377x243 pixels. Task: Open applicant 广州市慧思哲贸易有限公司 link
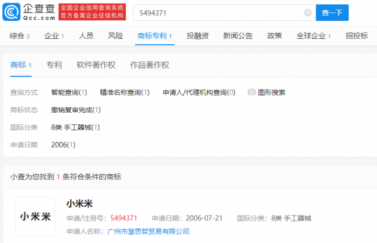[x=148, y=231]
